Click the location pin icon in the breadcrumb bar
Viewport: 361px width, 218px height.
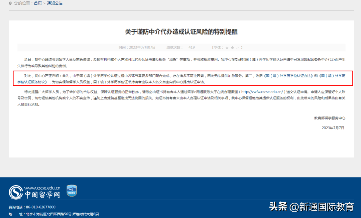[9, 3]
